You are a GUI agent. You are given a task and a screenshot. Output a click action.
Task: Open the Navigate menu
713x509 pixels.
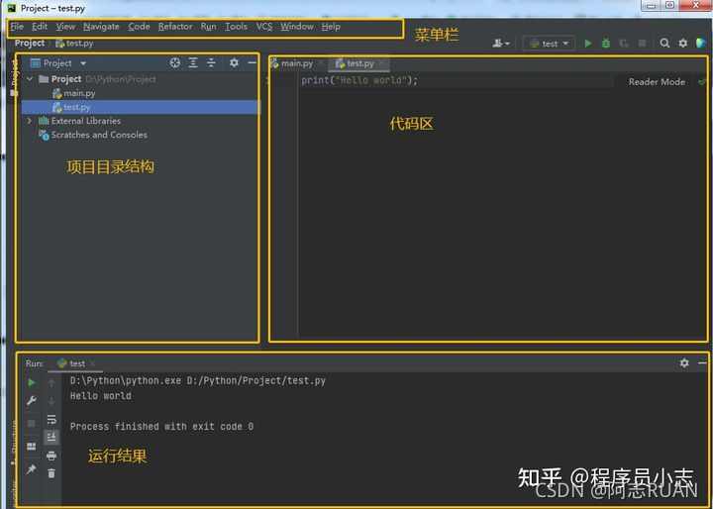click(101, 27)
